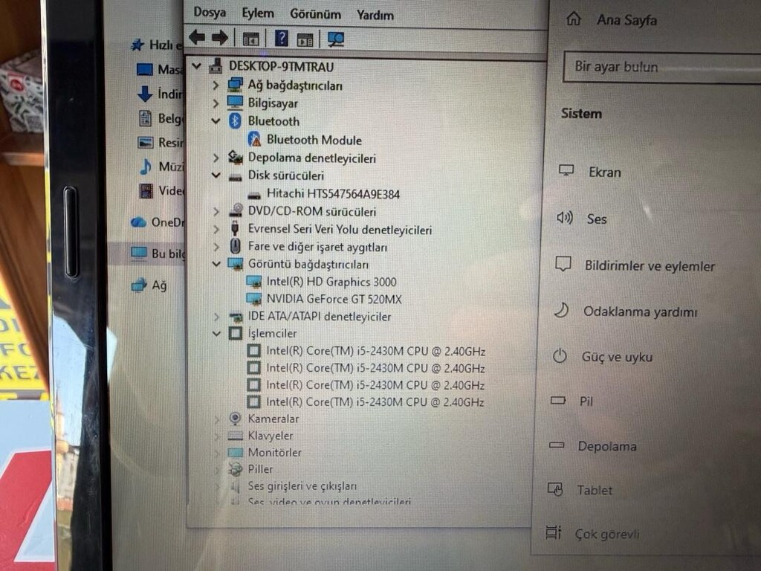Open Tablet settings page
The height and width of the screenshot is (571, 761).
(595, 491)
